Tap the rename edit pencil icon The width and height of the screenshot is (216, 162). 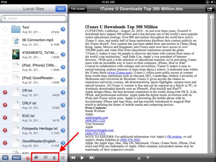63,158
